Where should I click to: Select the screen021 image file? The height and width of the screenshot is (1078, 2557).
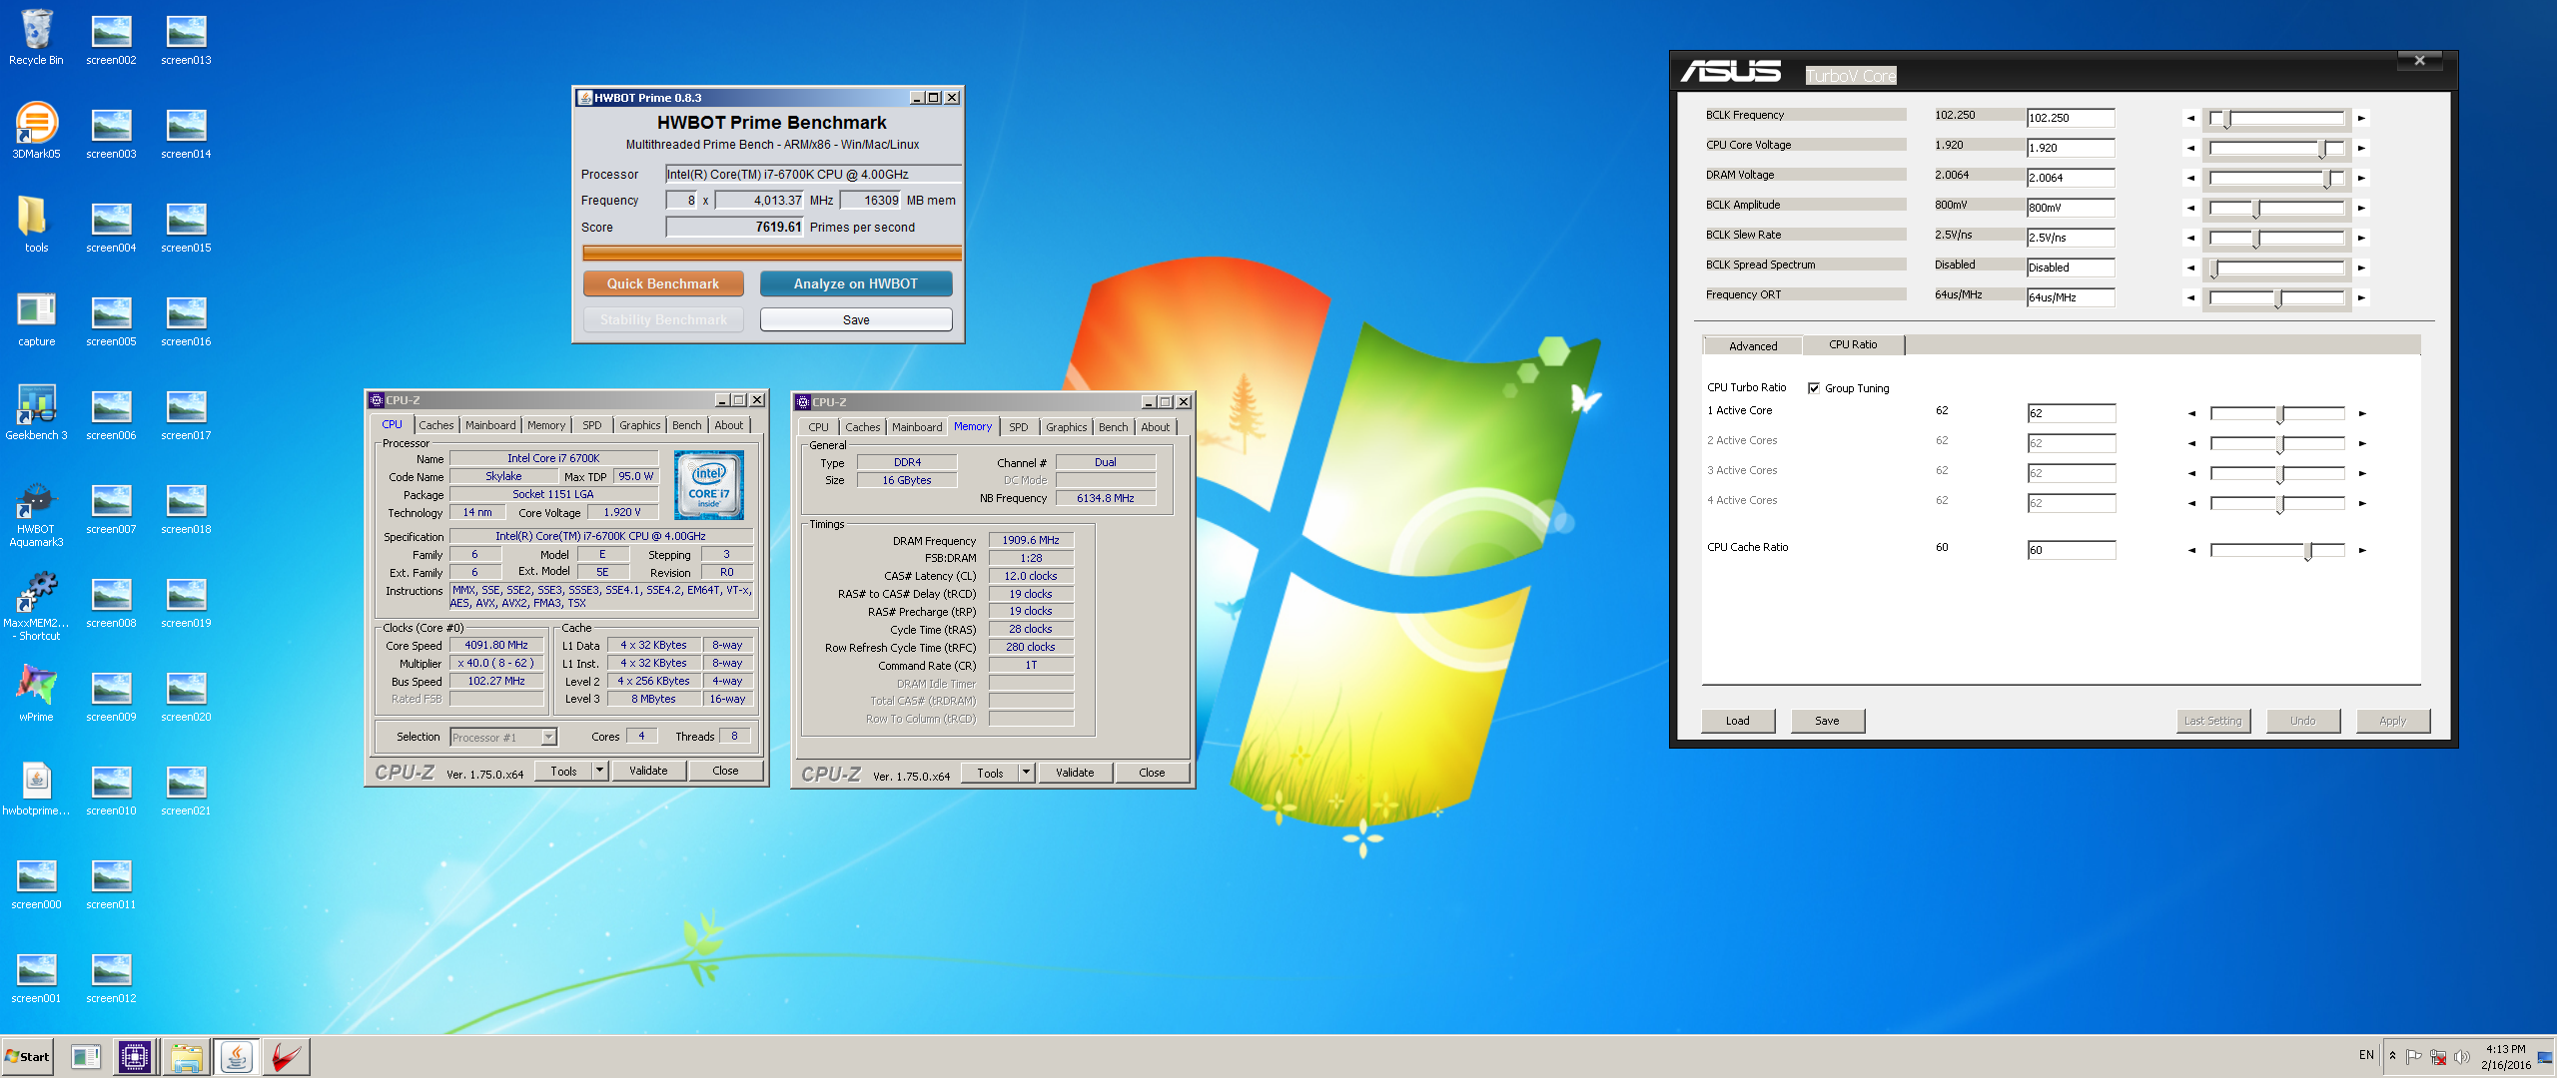point(186,789)
